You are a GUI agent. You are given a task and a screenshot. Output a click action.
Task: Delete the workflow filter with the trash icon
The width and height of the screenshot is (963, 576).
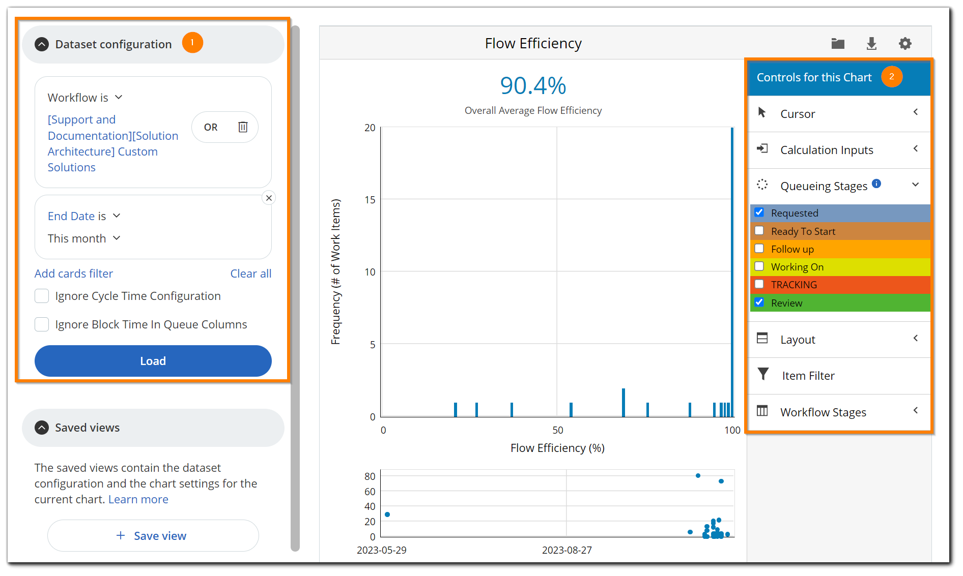(x=243, y=127)
